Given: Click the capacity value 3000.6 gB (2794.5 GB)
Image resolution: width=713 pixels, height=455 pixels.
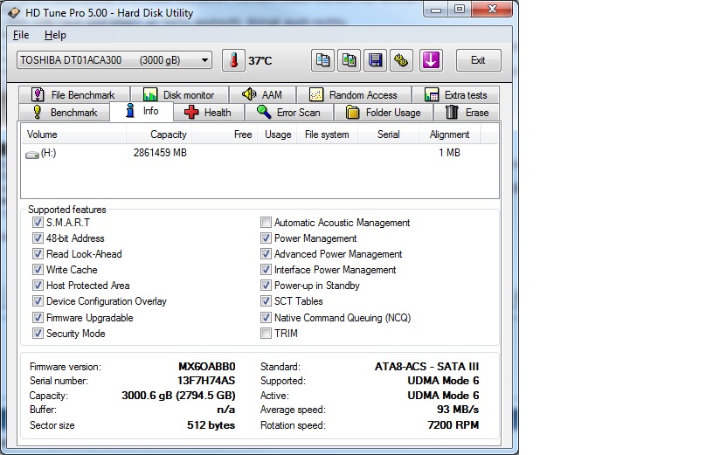Looking at the screenshot, I should click(x=178, y=396).
